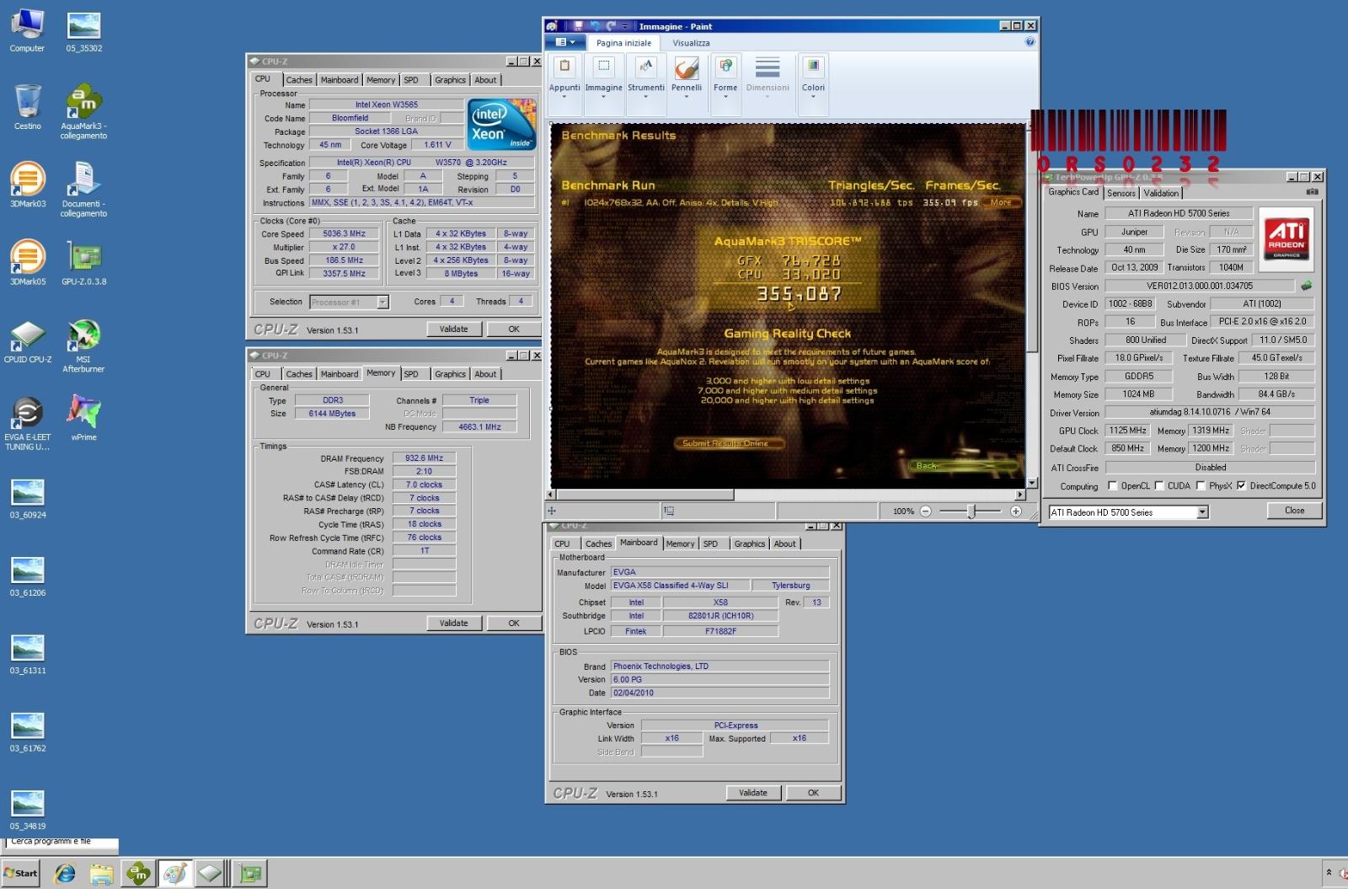Uncheck the DirectCompute 5.0 checkbox
Screen dimensions: 1348x889
tap(1241, 485)
